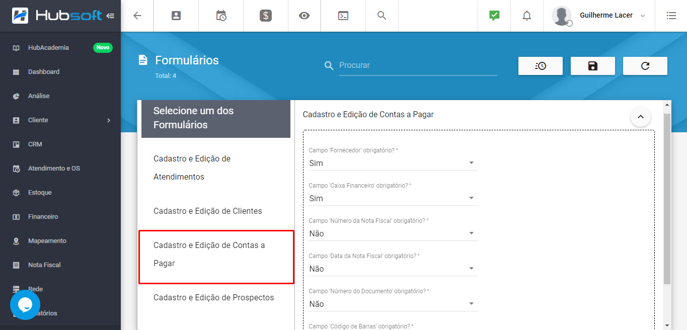This screenshot has height=330, width=687.
Task: Expand the Cliente sidebar menu
Action: [x=60, y=120]
